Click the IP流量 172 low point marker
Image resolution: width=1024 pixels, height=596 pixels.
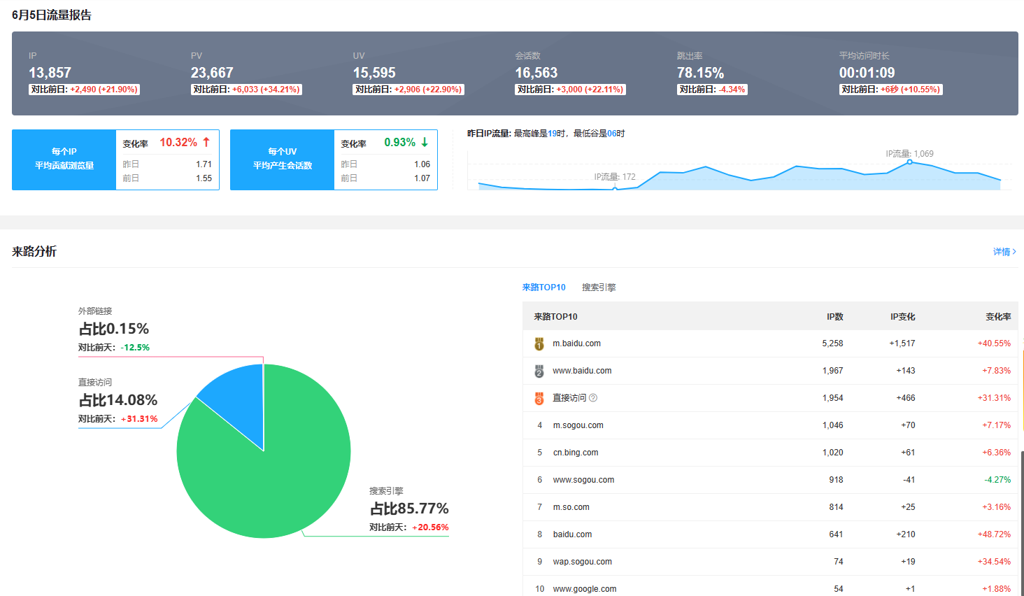point(615,189)
